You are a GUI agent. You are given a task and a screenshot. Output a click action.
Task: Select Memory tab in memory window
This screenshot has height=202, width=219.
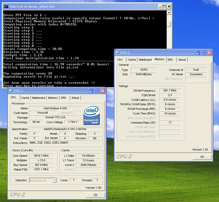coord(160,59)
